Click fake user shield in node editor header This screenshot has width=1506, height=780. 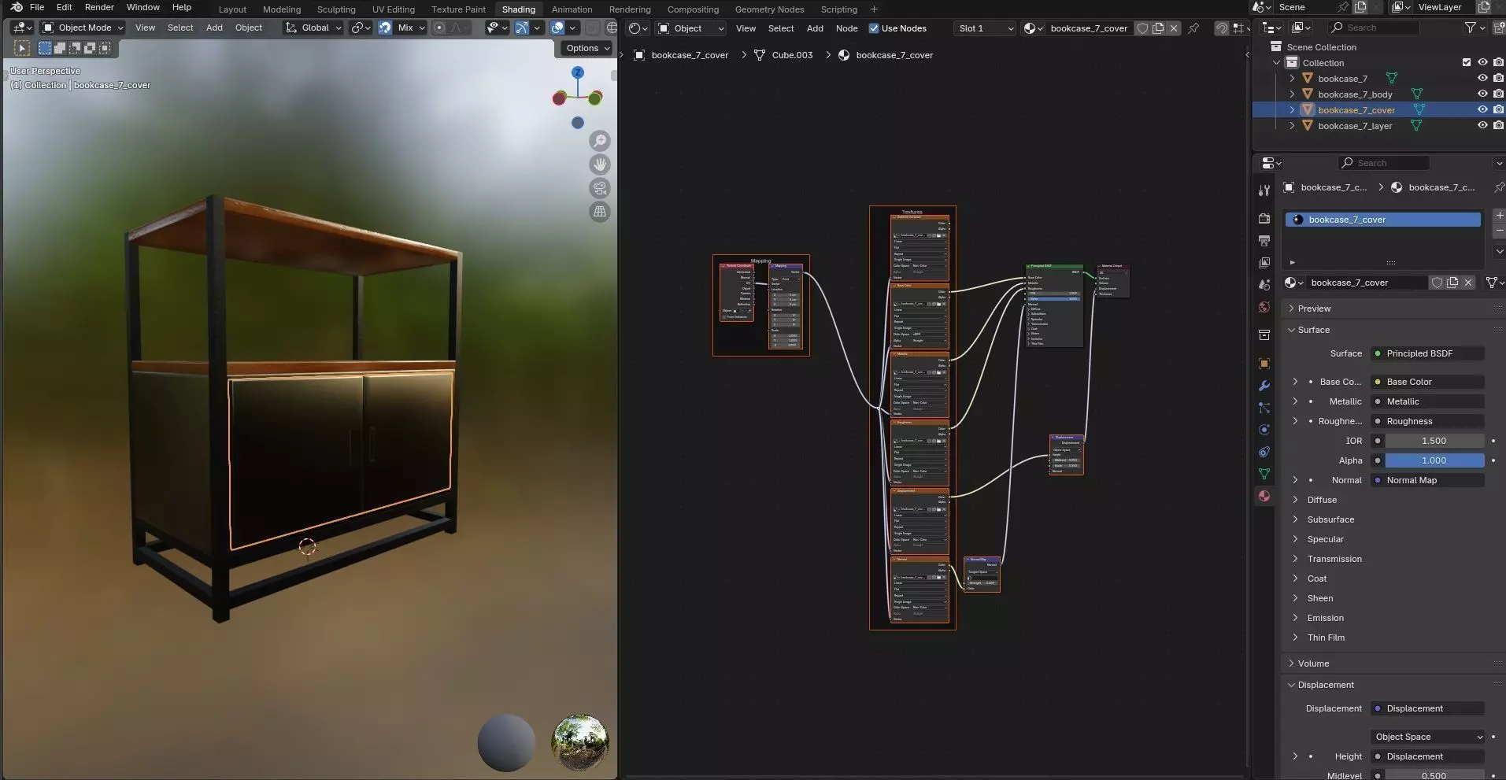pos(1142,28)
